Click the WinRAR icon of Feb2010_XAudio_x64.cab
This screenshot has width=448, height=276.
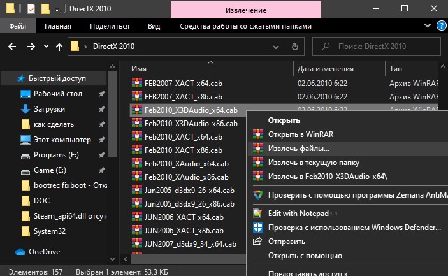137,163
